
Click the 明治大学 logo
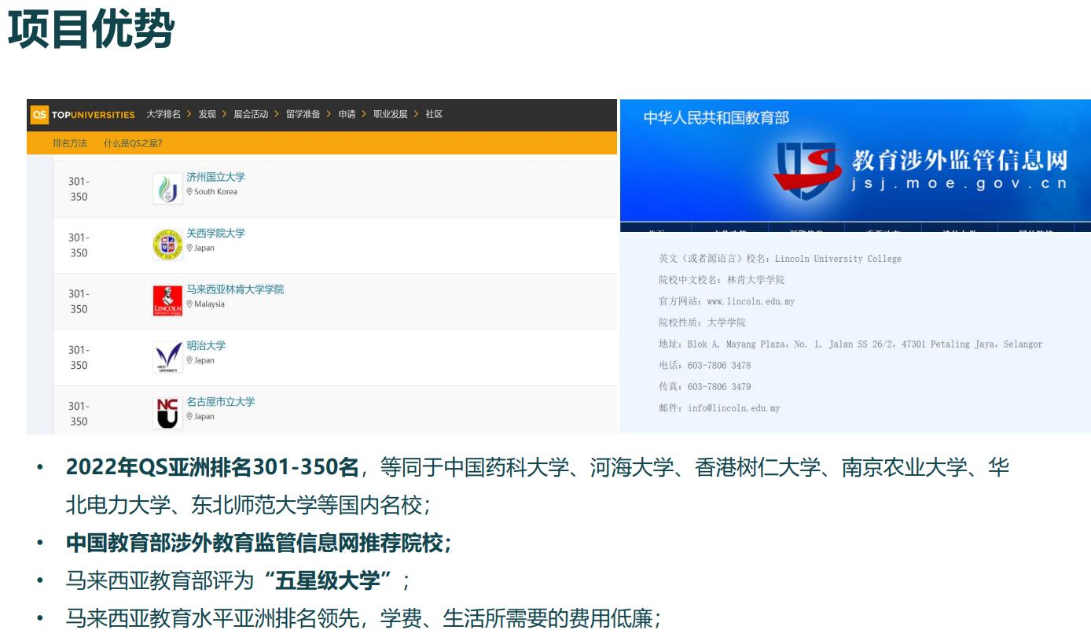[167, 357]
